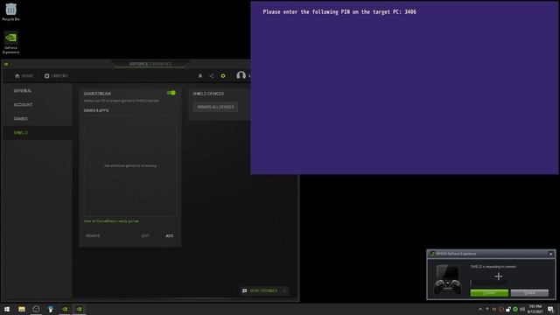Switch to the Drivers tab
This screenshot has height=315, width=560.
56,76
